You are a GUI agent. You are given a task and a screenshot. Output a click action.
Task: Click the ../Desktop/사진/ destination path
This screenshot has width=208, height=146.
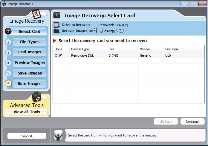111,31
